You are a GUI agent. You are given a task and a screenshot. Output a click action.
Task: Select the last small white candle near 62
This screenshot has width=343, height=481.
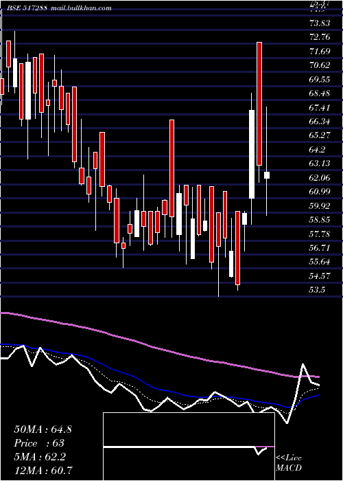pos(267,175)
